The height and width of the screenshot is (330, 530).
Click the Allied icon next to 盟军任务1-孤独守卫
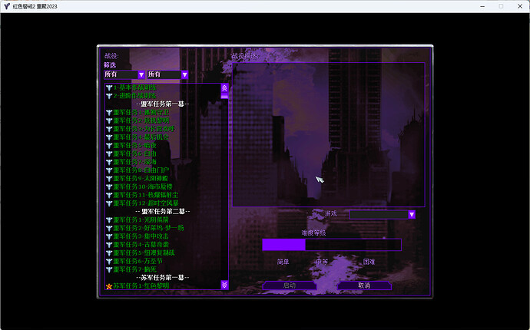click(109, 113)
